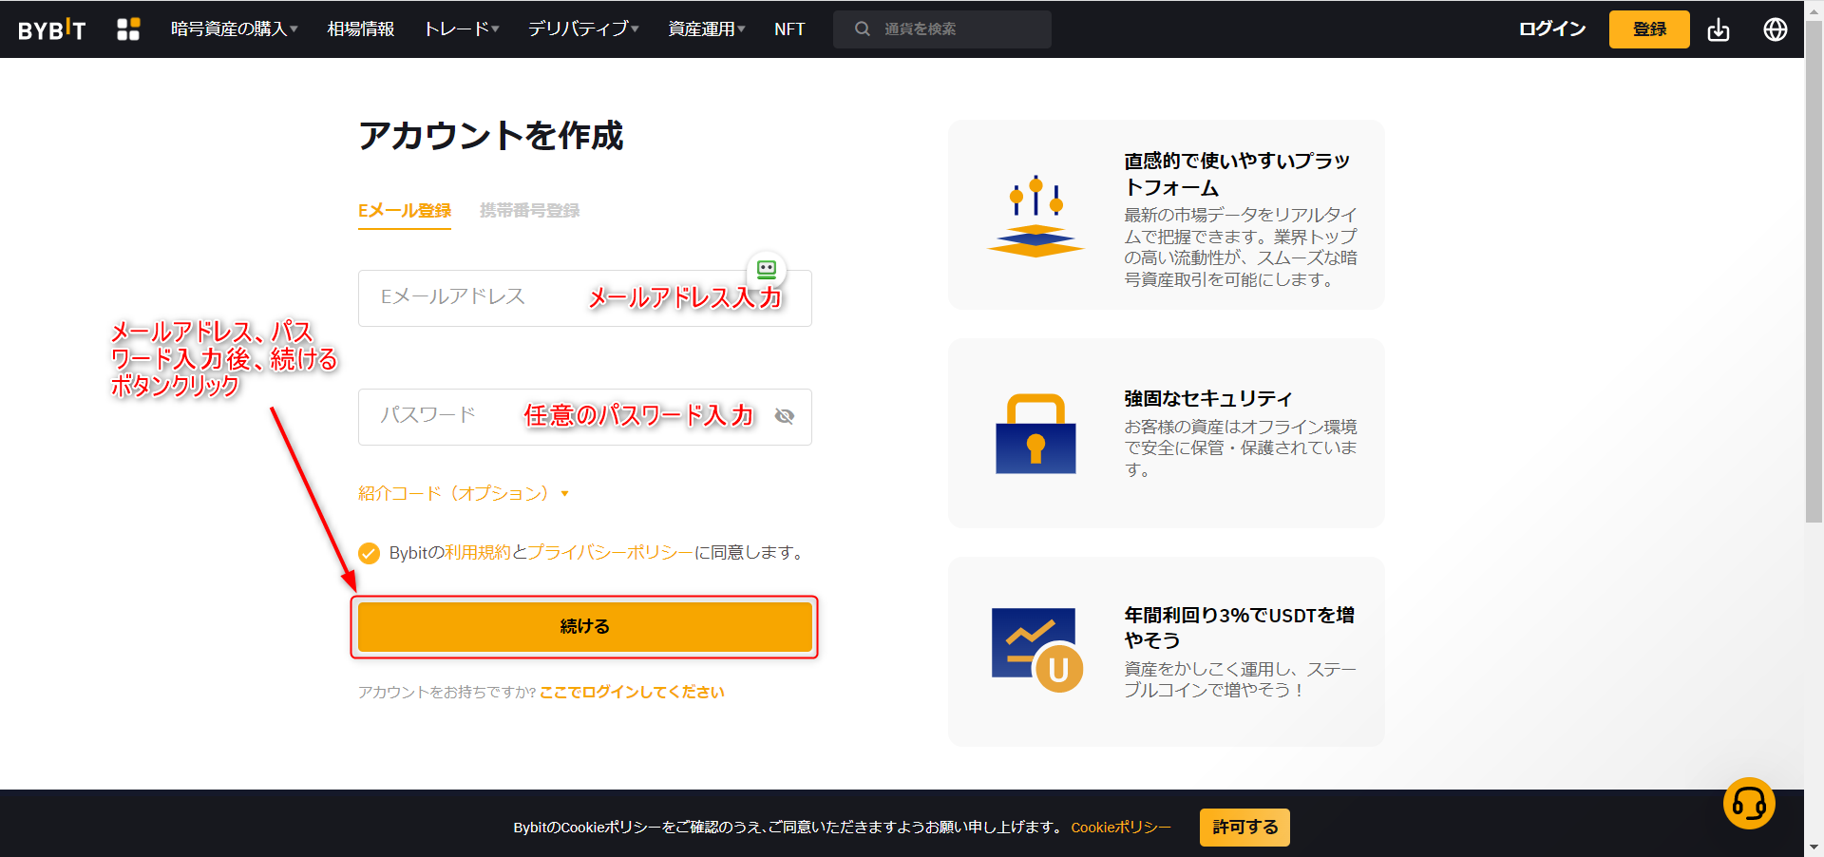Click the app download icon

pos(1718,29)
